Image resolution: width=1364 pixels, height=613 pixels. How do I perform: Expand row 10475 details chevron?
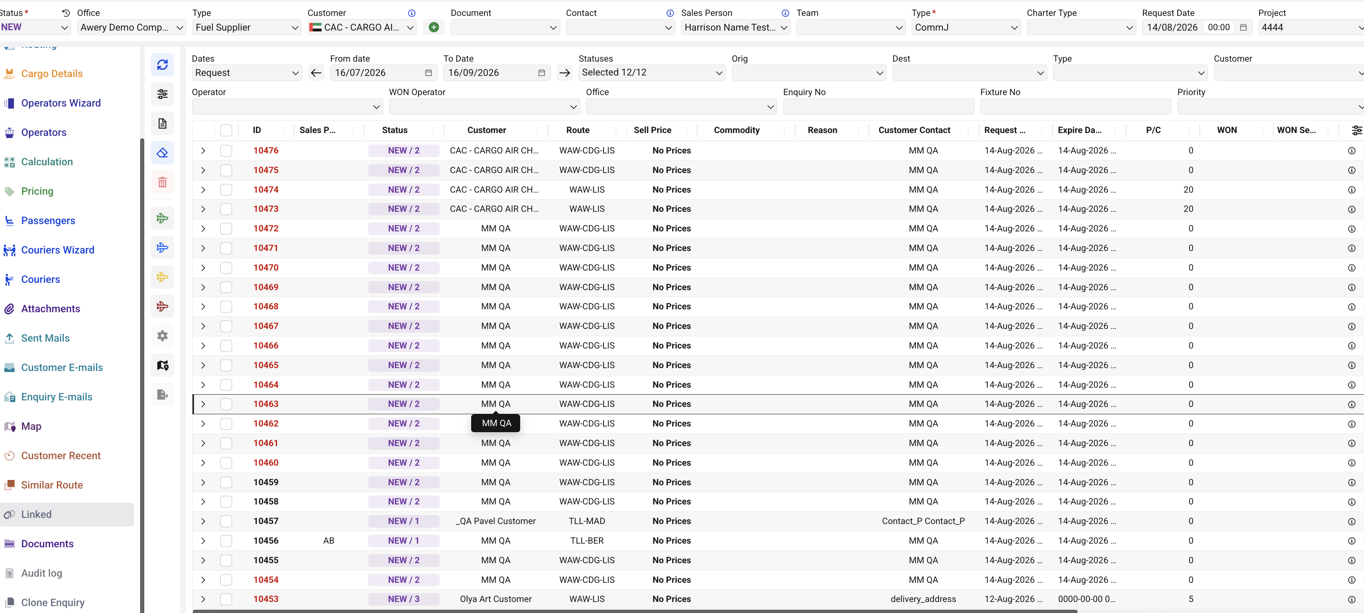(x=203, y=170)
